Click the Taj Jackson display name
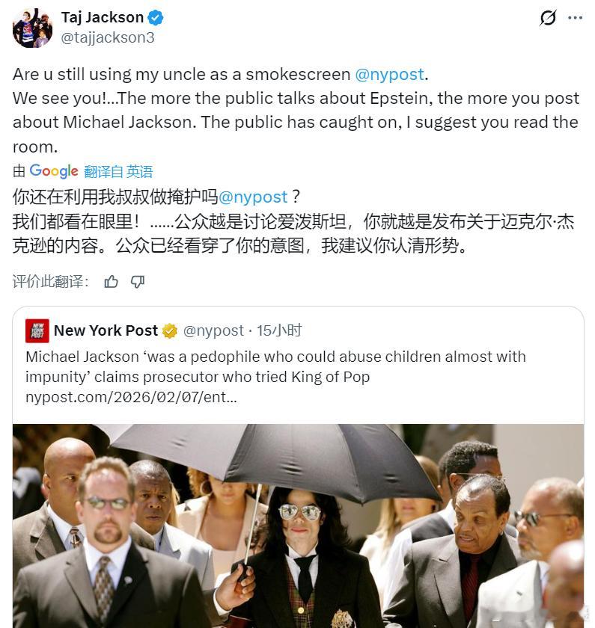The height and width of the screenshot is (628, 595). [x=103, y=18]
